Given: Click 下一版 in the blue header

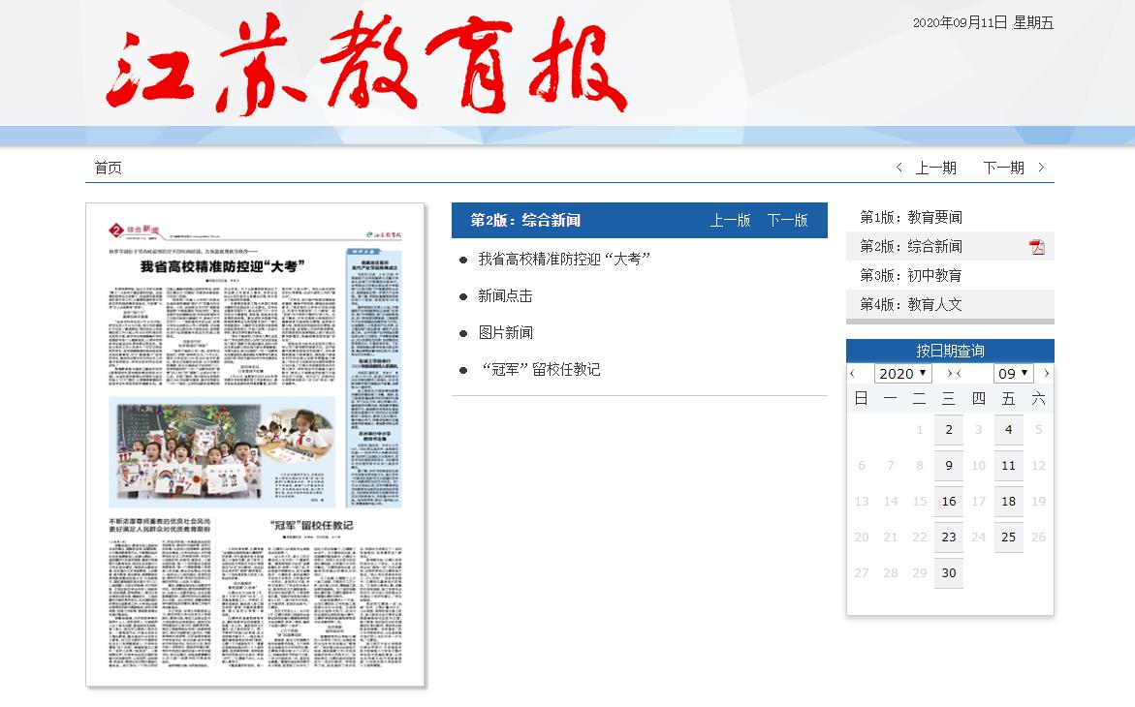Looking at the screenshot, I should 787,220.
